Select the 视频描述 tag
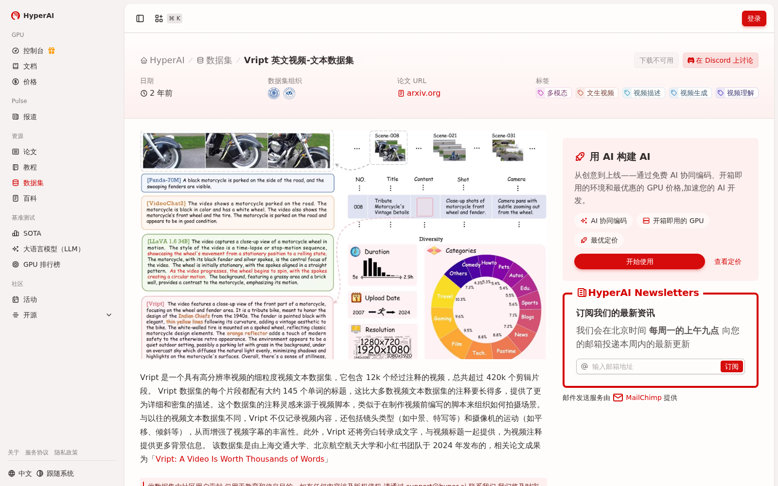The image size is (778, 486). click(x=643, y=93)
